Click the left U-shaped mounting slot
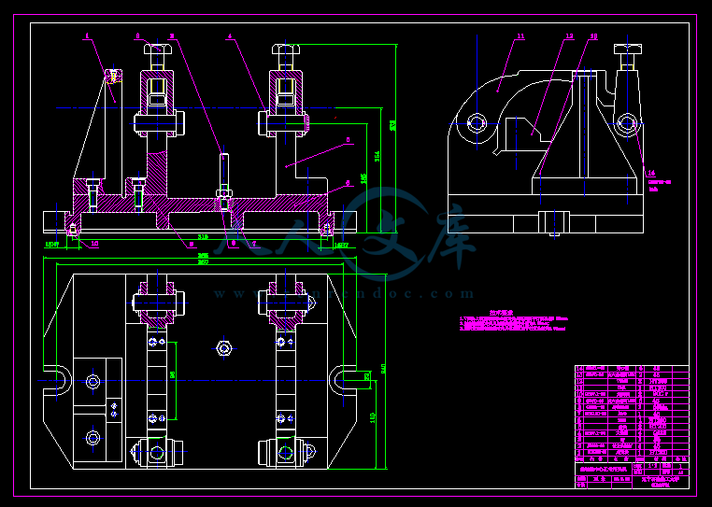 (58, 379)
